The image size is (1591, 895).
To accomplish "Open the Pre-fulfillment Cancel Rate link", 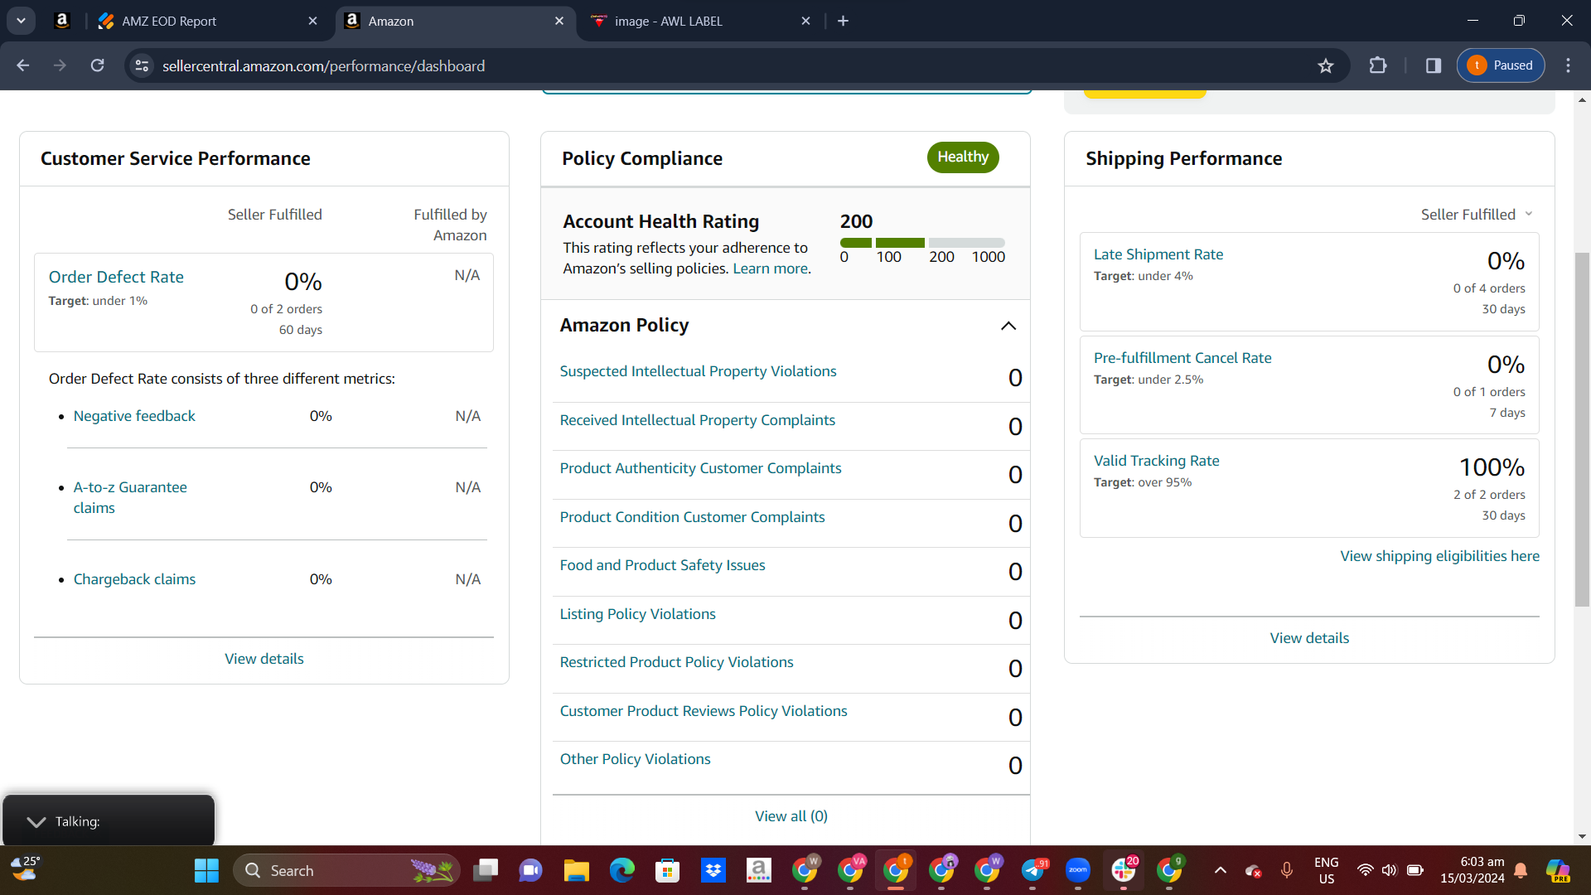I will point(1182,358).
